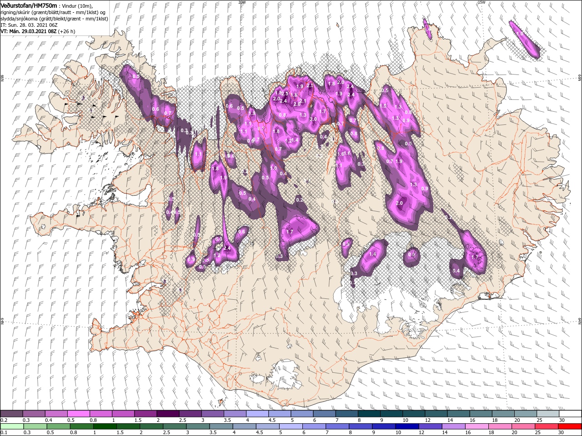
Task: Pick the 0.5 bright pink swatch in upper scale
Action: [x=78, y=414]
